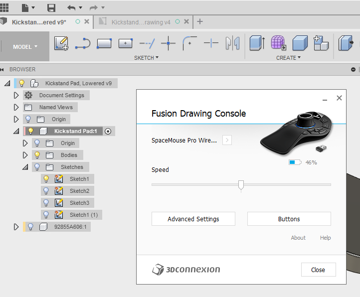Click the Advanced Settings button

(x=193, y=219)
